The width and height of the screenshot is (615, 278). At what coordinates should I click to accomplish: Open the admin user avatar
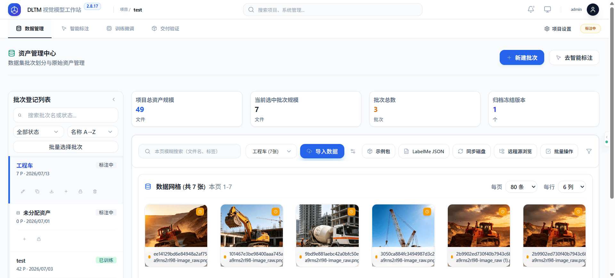[593, 10]
